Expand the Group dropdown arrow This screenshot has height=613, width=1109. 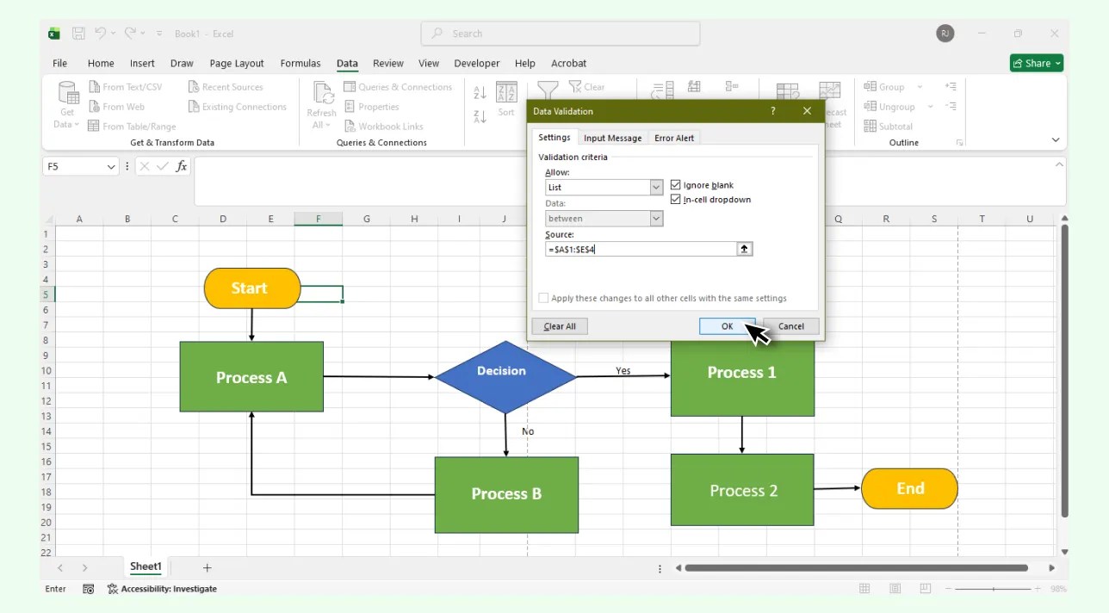click(x=920, y=87)
